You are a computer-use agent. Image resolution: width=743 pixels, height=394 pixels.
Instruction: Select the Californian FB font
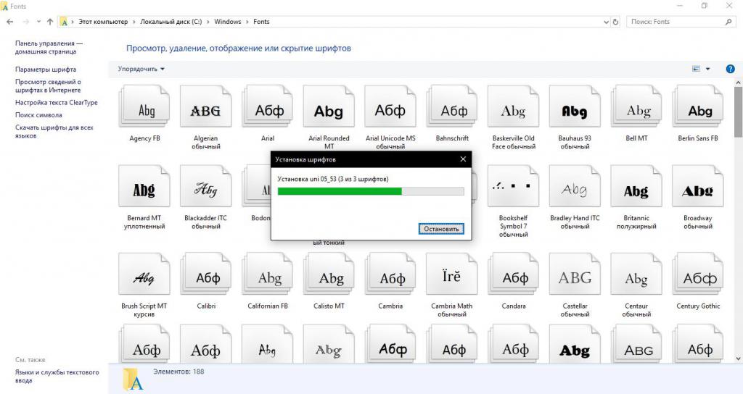tap(267, 274)
